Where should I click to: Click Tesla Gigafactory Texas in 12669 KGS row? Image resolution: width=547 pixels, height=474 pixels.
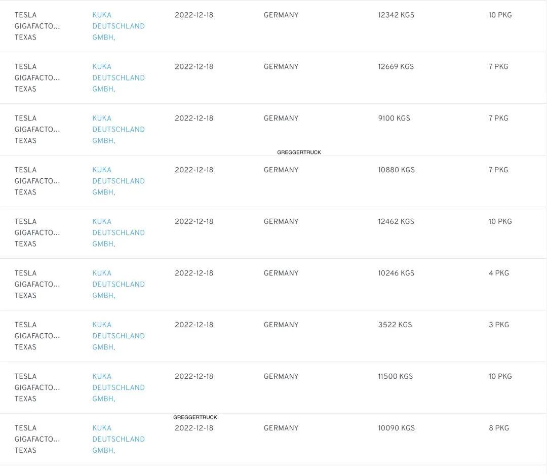(x=37, y=78)
